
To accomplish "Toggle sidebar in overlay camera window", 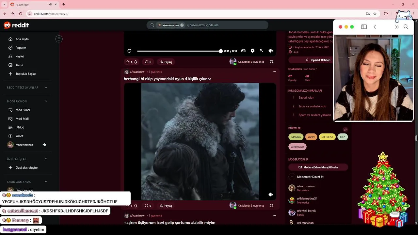I will (364, 27).
